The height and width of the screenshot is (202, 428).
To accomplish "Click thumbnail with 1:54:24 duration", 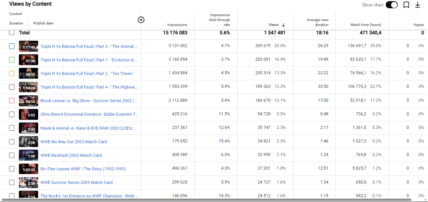I will point(28,87).
